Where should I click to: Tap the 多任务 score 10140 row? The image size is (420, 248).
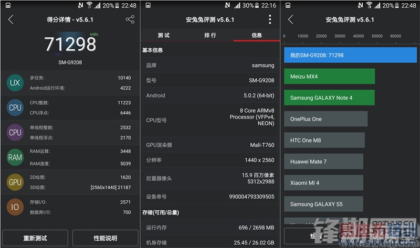(x=80, y=78)
